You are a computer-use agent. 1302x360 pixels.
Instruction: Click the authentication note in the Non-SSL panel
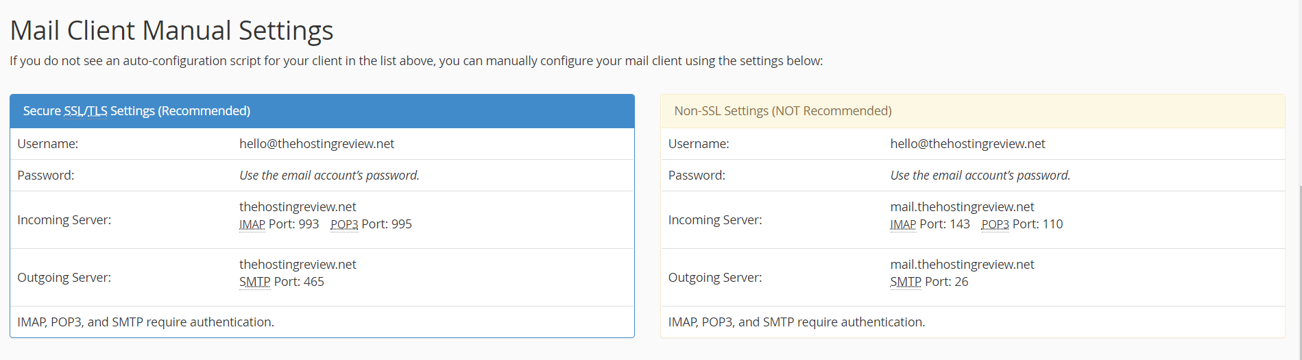(796, 322)
